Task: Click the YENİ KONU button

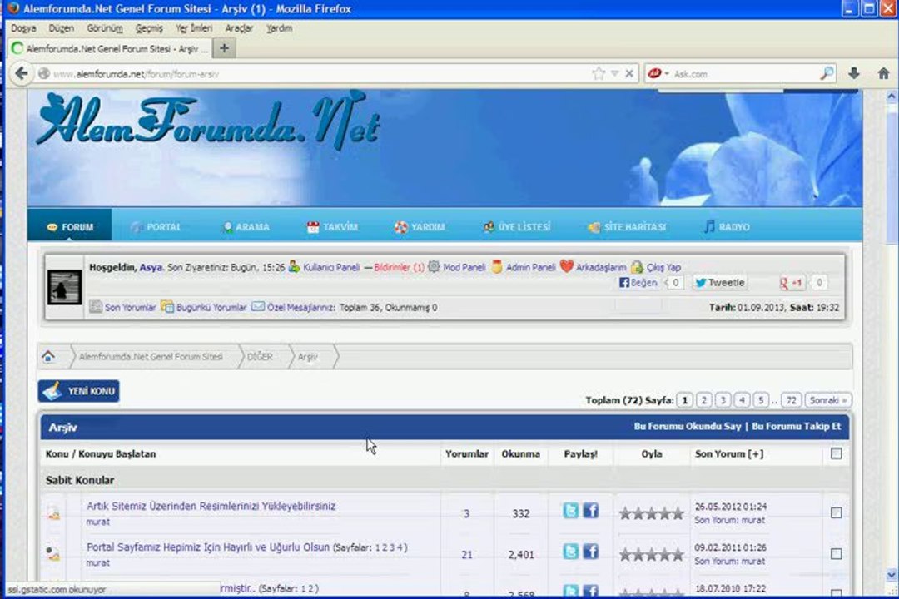Action: coord(78,391)
